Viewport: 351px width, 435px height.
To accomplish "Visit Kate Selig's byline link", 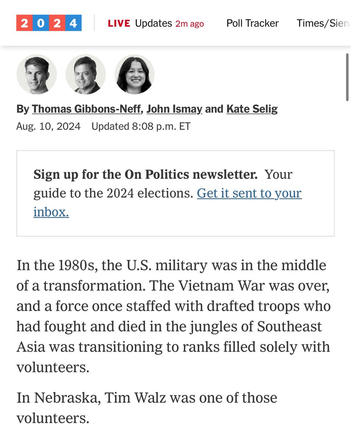I will click(x=252, y=109).
